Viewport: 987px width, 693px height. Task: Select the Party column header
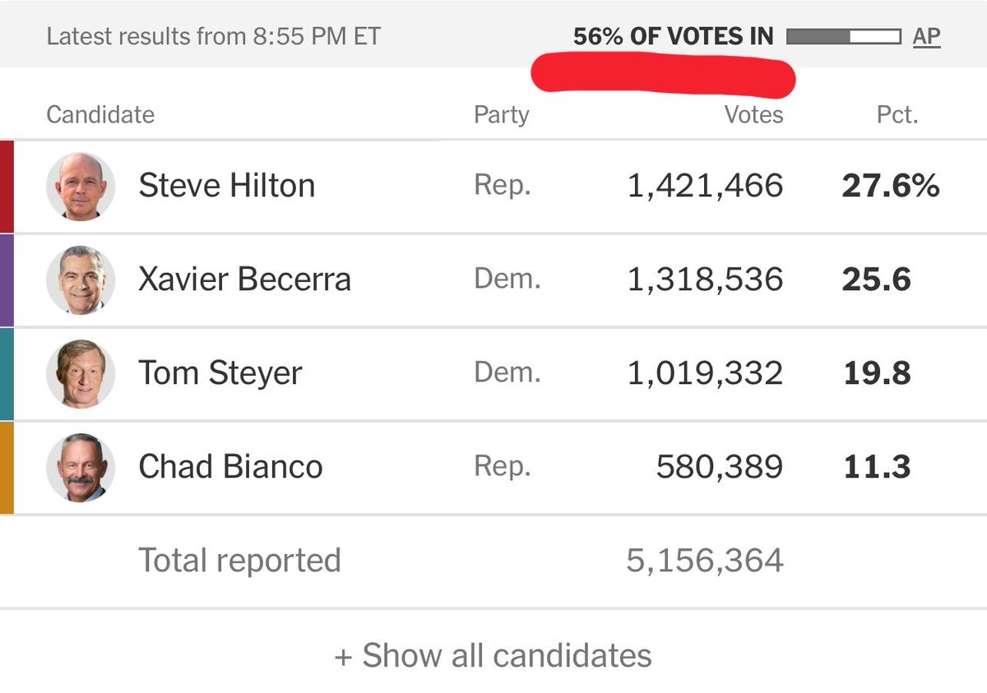pos(502,114)
